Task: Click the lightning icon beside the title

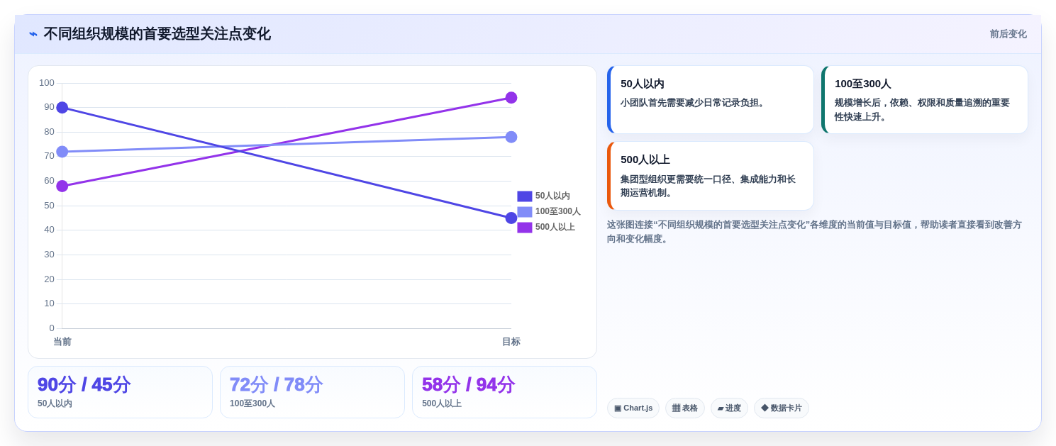Action: [x=33, y=34]
